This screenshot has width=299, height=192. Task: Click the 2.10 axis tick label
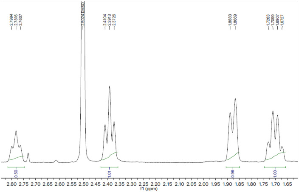[x=179, y=184]
